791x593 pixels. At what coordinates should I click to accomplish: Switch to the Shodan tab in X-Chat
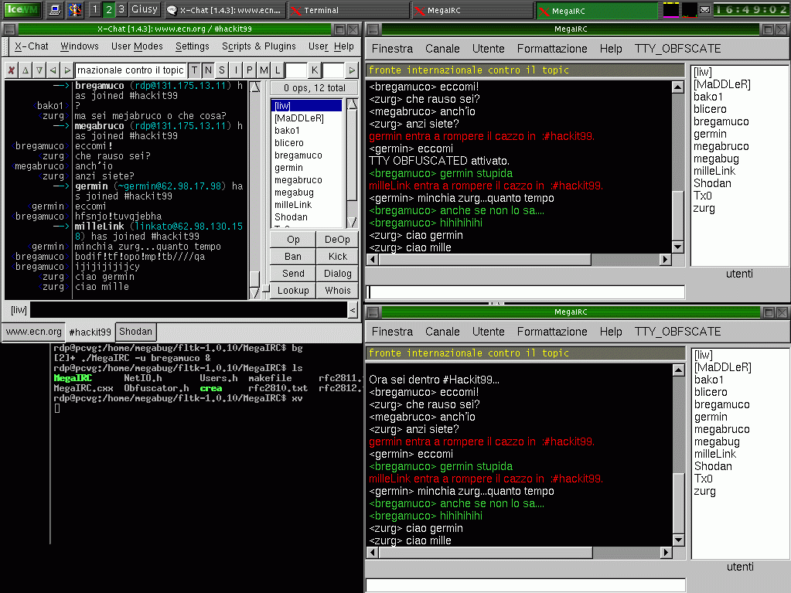click(136, 332)
